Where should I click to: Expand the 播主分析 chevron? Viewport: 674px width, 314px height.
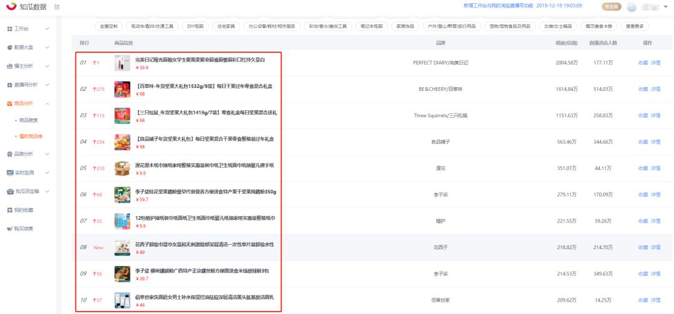click(47, 66)
